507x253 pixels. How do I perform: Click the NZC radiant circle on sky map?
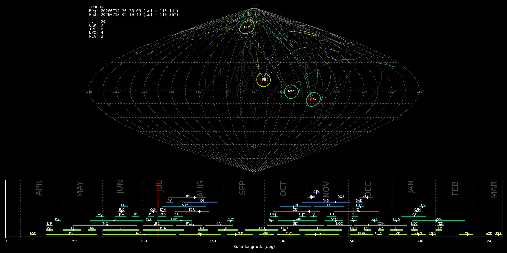tap(291, 92)
